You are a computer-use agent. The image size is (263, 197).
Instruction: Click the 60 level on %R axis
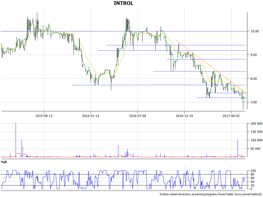252,178
